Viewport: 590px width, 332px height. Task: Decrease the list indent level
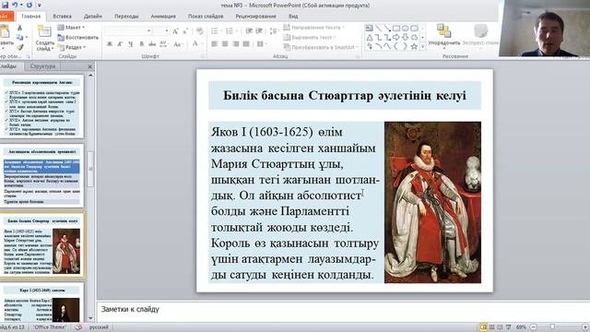249,30
